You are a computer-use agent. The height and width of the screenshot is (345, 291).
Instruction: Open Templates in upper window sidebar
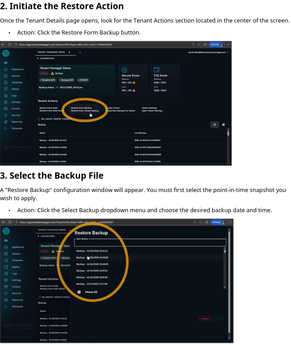point(17,83)
